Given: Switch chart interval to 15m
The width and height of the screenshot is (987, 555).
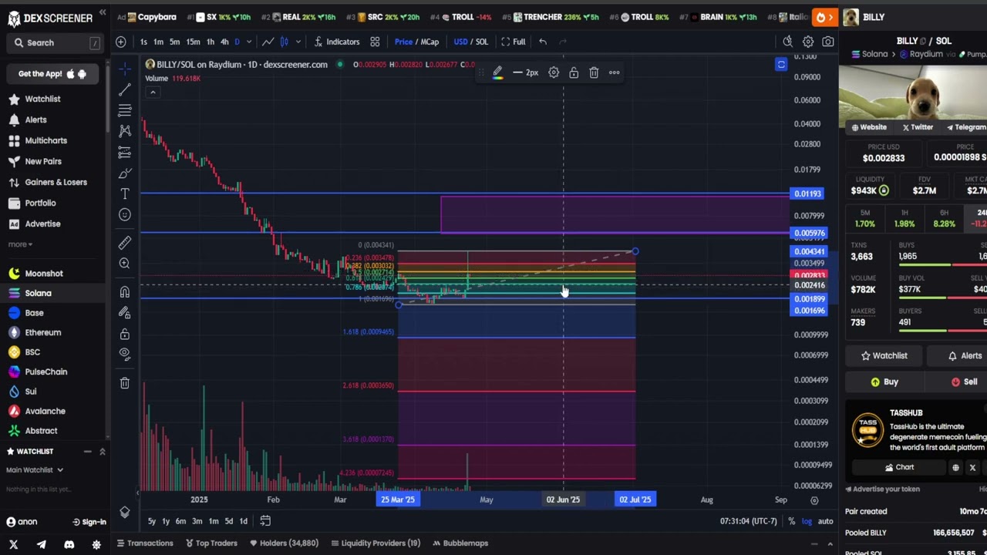Looking at the screenshot, I should point(193,42).
